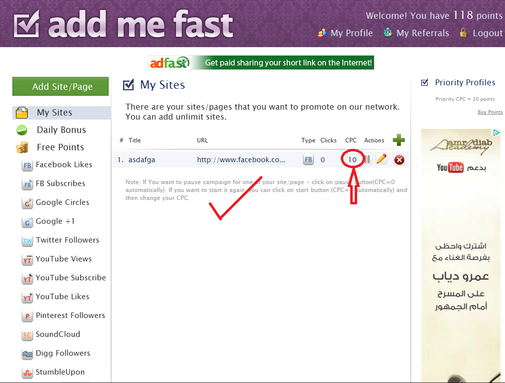Click the green Add Site/Page button
Image resolution: width=505 pixels, height=383 pixels.
tap(61, 86)
